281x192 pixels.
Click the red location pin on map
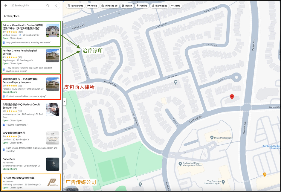coord(232,97)
